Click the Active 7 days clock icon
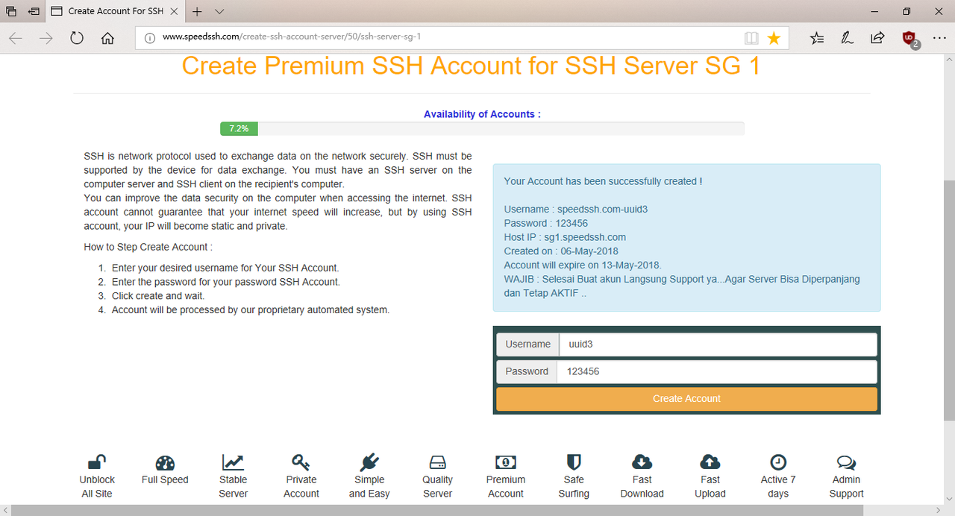The width and height of the screenshot is (955, 516). pyautogui.click(x=778, y=462)
